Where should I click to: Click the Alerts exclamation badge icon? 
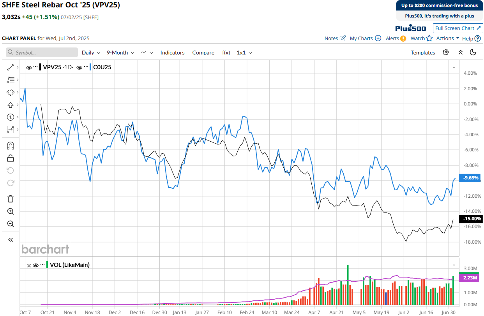403,38
